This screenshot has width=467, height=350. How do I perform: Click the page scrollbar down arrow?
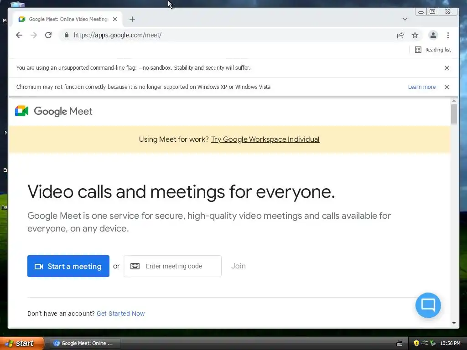pyautogui.click(x=454, y=323)
